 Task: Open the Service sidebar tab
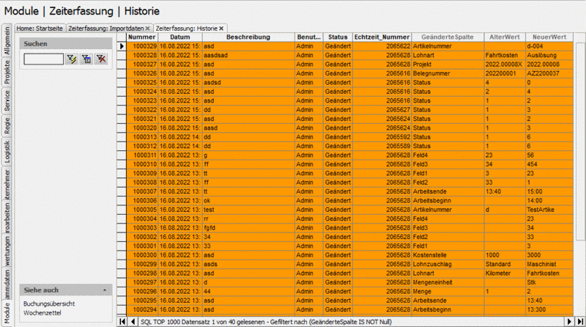point(7,100)
